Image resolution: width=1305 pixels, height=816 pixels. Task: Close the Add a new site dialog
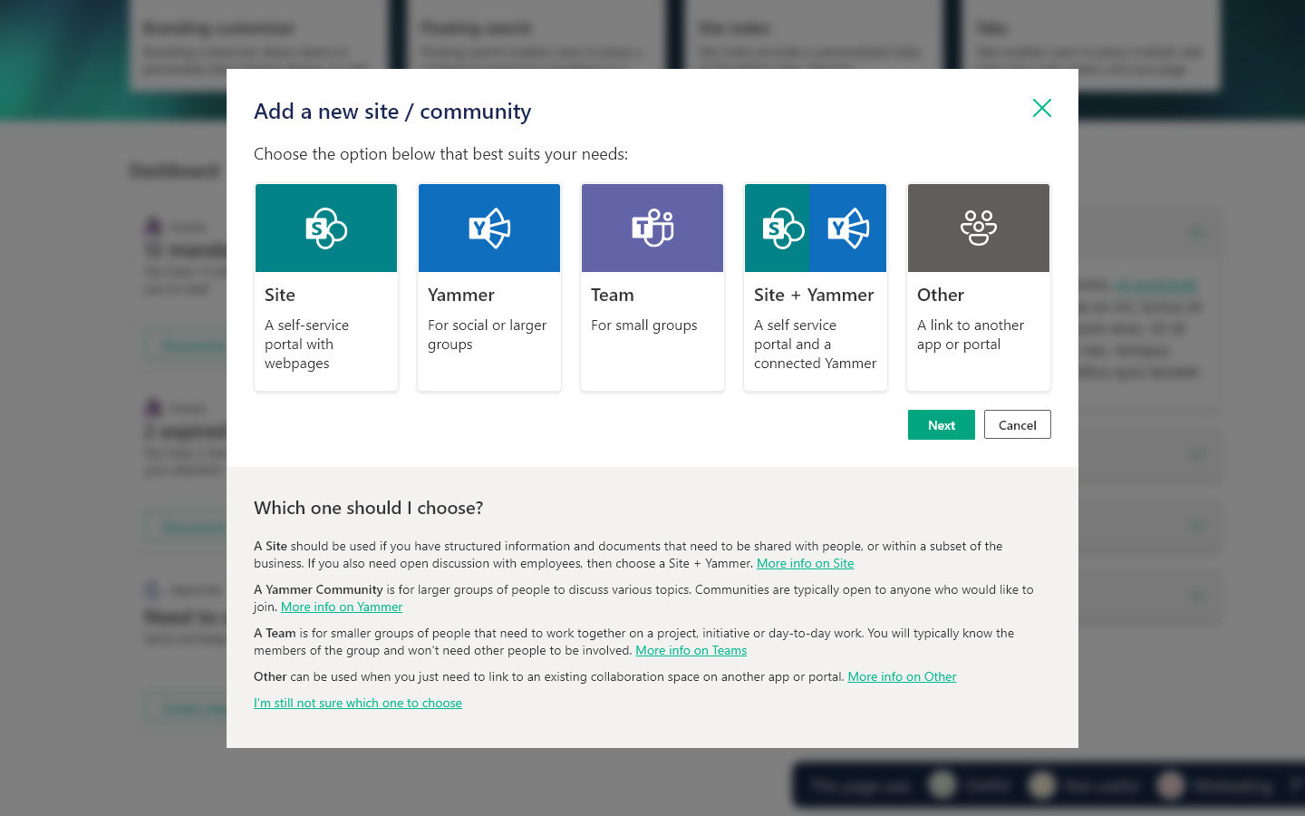click(1042, 108)
